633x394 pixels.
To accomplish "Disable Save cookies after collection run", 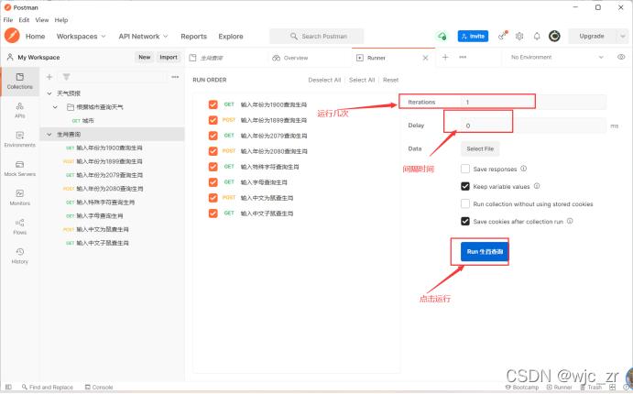I will pyautogui.click(x=465, y=221).
